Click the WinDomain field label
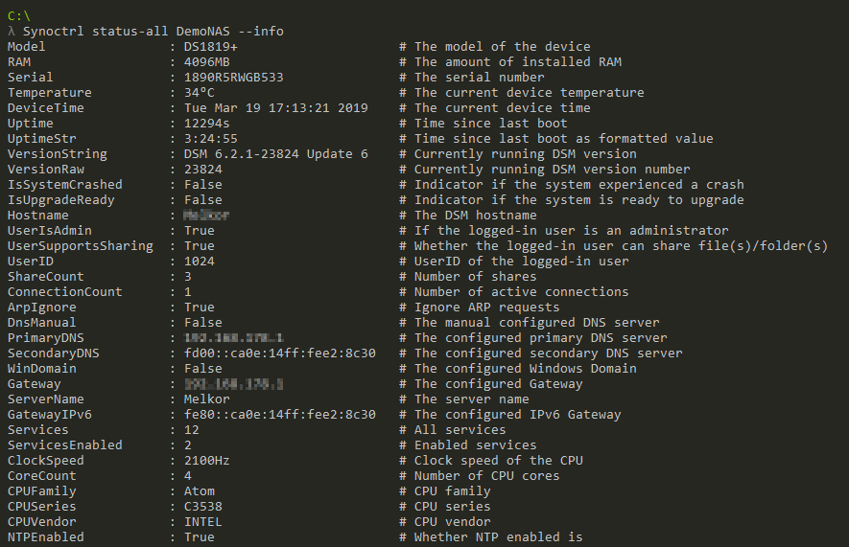Viewport: 849px width, 547px height. click(x=41, y=369)
